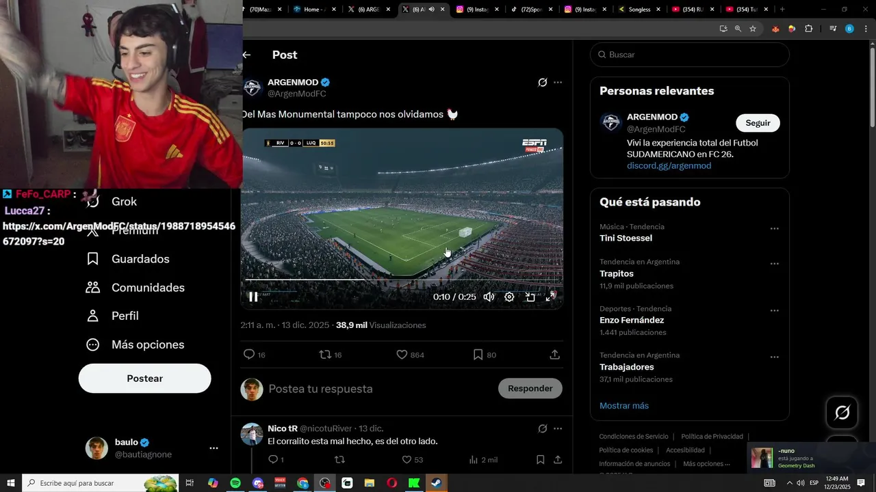Bookmark the post with 80 saves

coord(485,355)
